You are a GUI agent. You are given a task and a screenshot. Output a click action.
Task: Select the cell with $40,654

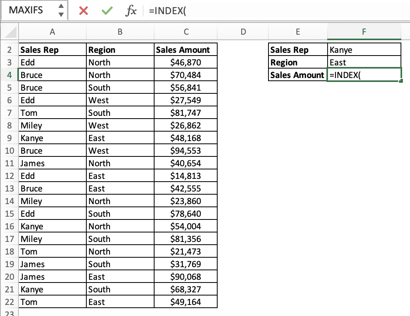pyautogui.click(x=186, y=164)
